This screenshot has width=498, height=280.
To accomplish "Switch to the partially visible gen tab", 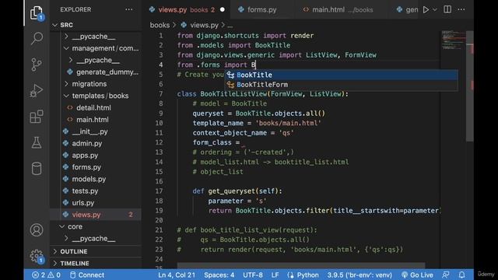I will [407, 10].
